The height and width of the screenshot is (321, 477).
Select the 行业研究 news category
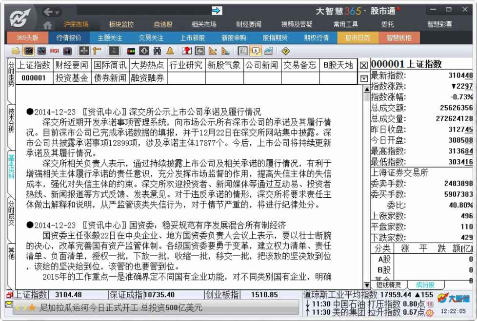pos(186,65)
